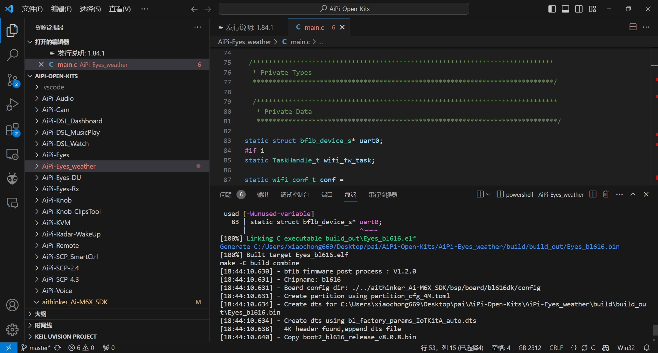Click the AiPi-Open-Kits command center search box

[344, 9]
